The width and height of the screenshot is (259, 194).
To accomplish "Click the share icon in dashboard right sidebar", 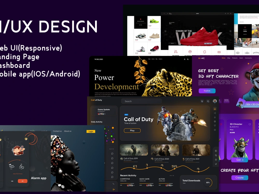I will click(215, 113).
